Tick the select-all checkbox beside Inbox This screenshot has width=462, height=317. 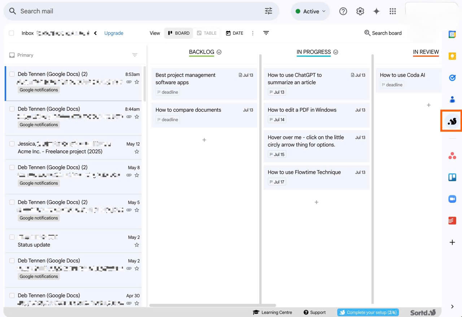point(12,33)
